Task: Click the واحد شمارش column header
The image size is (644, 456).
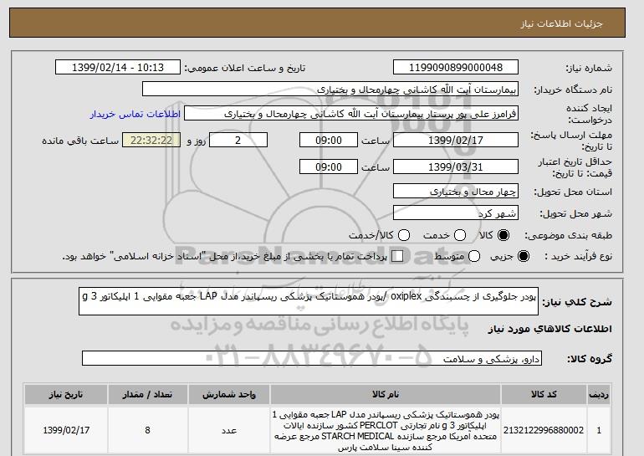Action: pyautogui.click(x=229, y=394)
